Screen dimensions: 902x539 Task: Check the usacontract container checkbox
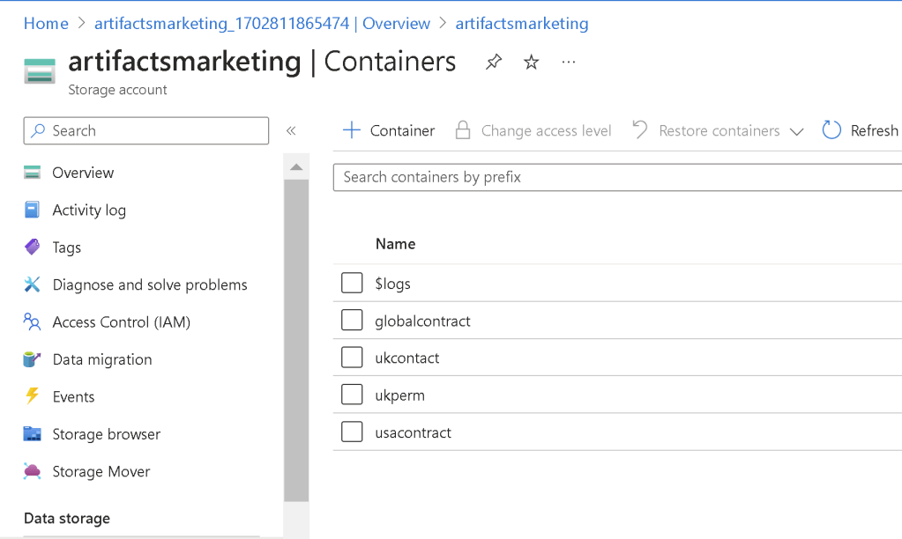(x=352, y=432)
